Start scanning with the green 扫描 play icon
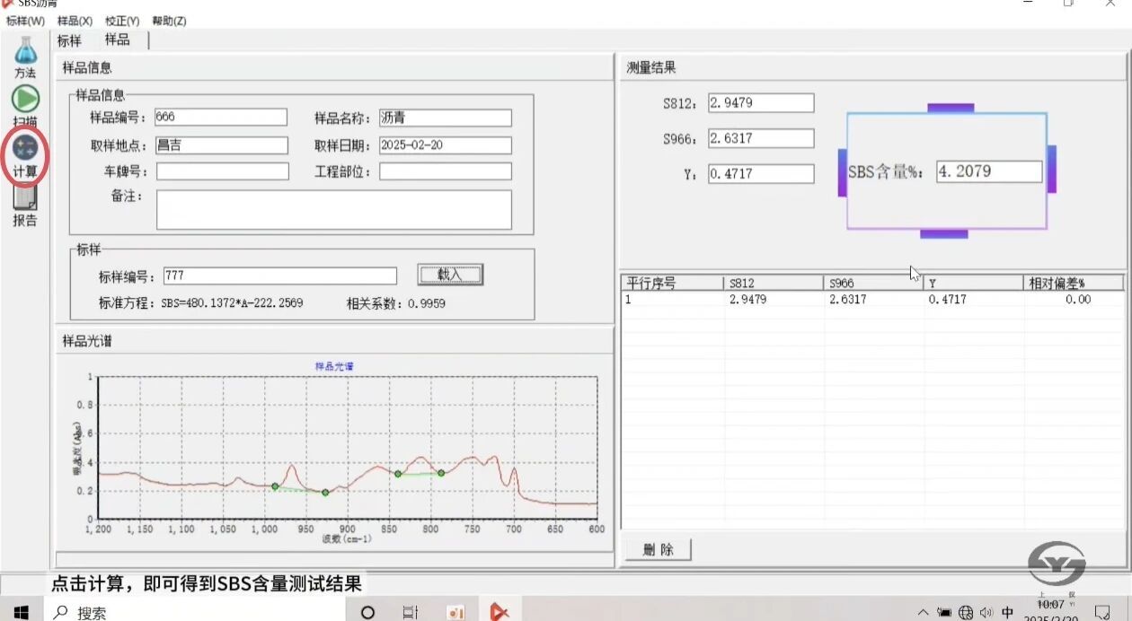This screenshot has width=1132, height=621. [x=25, y=99]
